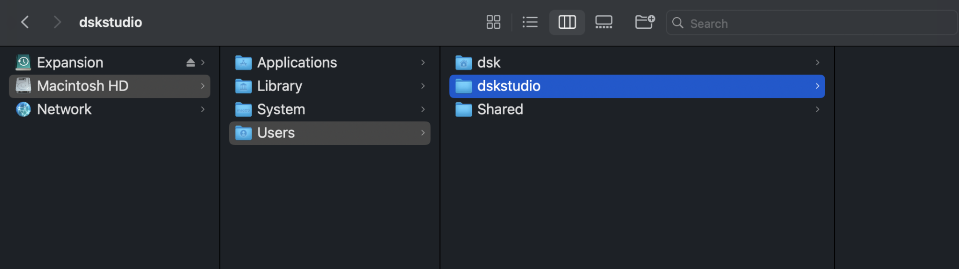Select the Macintosh HD volume

(x=82, y=86)
